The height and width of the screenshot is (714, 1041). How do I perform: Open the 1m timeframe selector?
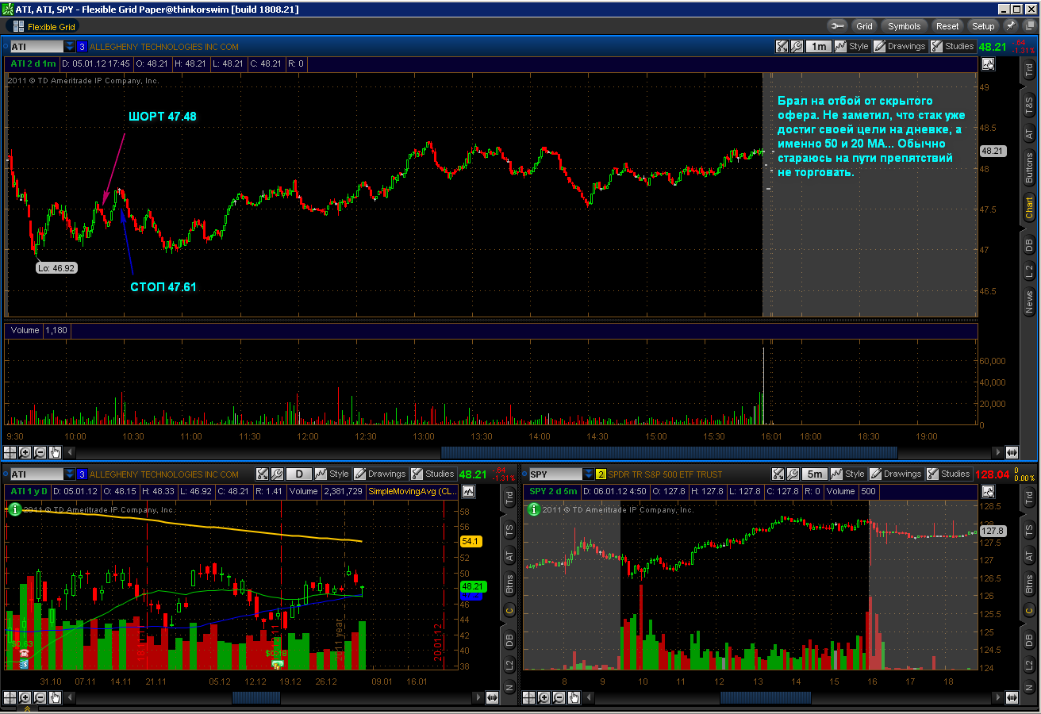click(x=818, y=47)
